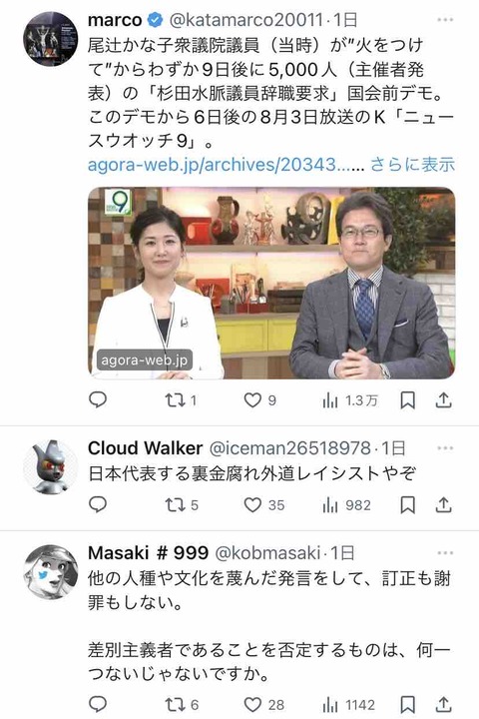Open Cloud Walker's profile avatar
The width and height of the screenshot is (479, 719).
coord(51,466)
